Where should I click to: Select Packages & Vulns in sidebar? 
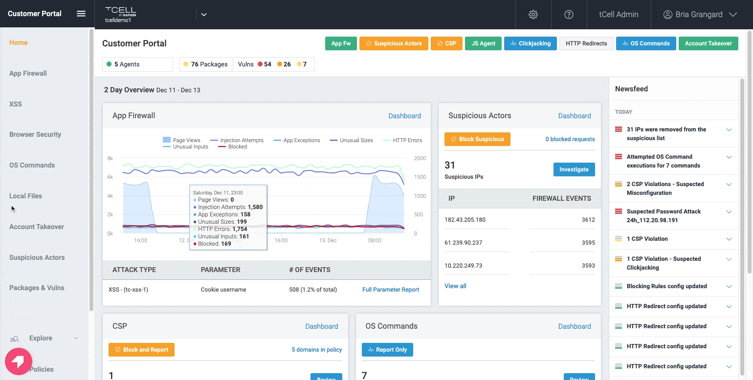[37, 288]
